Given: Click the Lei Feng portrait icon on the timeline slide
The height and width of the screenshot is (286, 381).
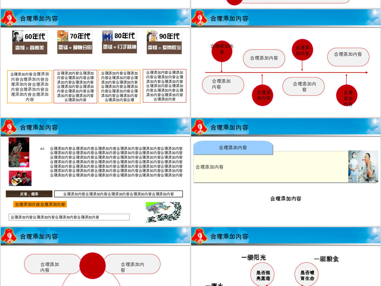Looking at the screenshot, I should [199, 18].
